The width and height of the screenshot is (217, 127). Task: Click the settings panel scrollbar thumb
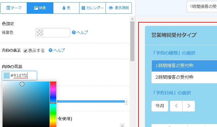pyautogui.click(x=132, y=41)
